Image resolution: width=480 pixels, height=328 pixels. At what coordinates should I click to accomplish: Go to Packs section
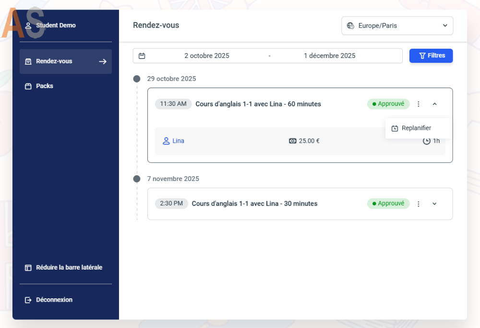(45, 86)
